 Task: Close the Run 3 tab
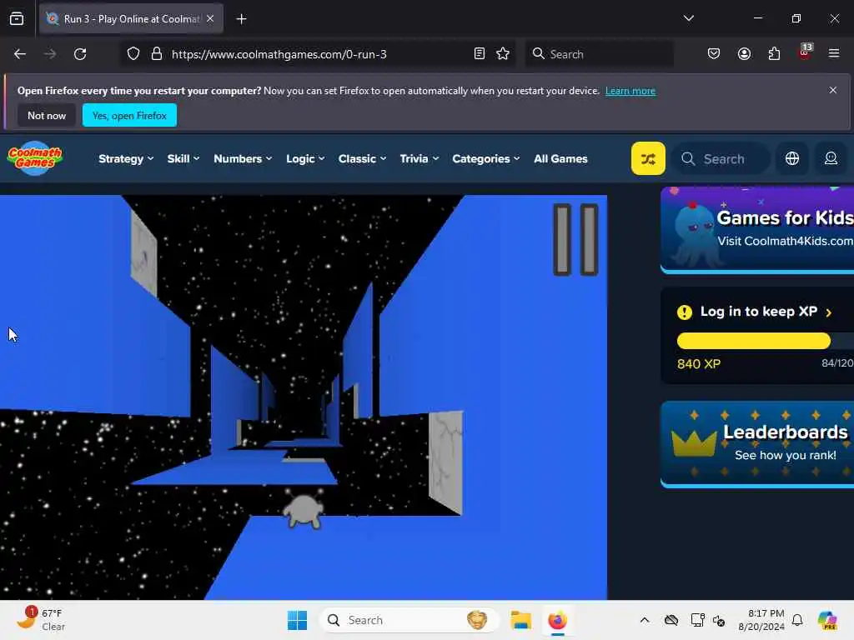tap(210, 18)
